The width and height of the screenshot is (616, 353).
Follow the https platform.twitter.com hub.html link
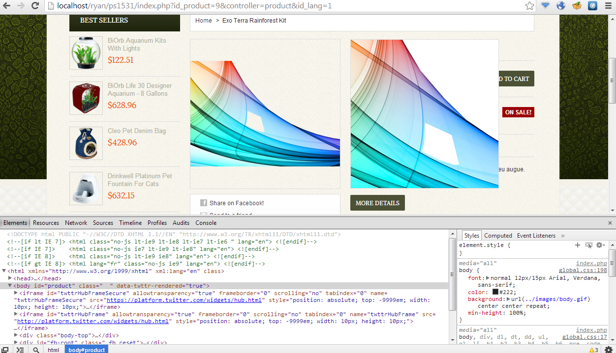184,300
